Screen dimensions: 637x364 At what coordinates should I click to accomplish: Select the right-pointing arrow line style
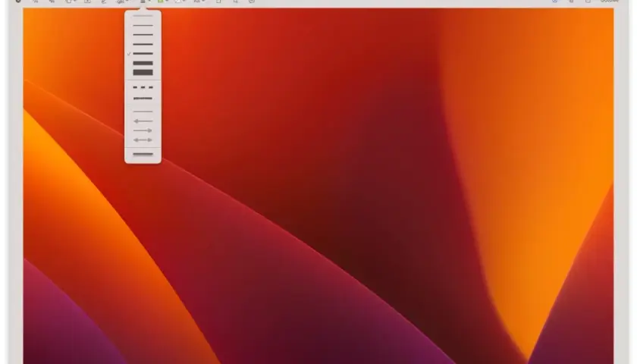pos(143,130)
